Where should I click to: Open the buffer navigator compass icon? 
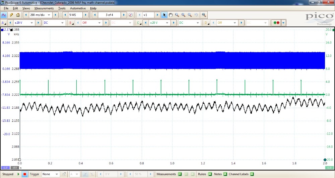coord(131,15)
